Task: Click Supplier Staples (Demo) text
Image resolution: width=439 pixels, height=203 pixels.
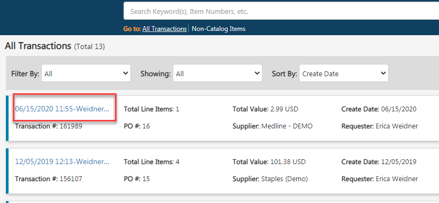Action: click(x=270, y=178)
